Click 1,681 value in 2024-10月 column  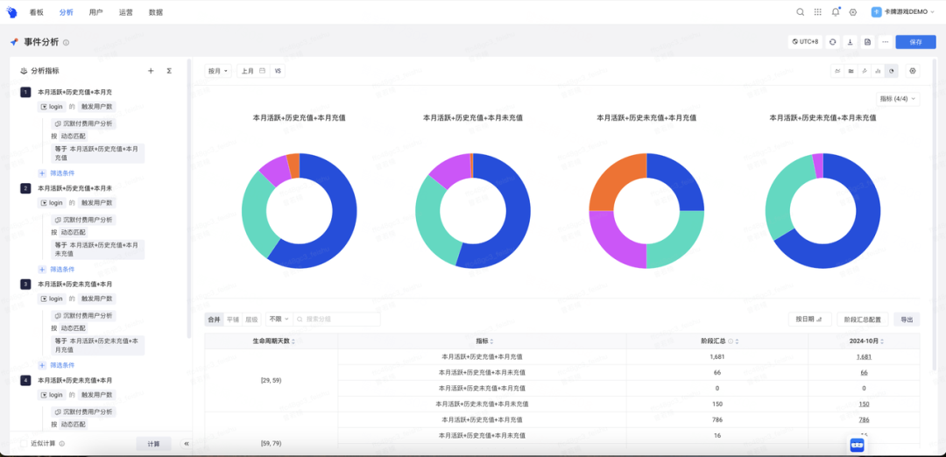[864, 357]
